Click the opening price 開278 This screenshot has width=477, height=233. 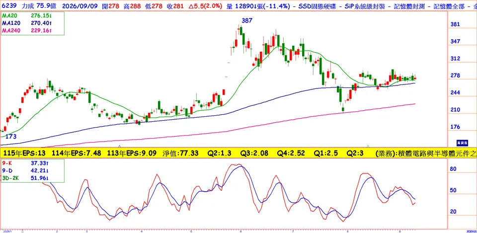tap(111, 6)
